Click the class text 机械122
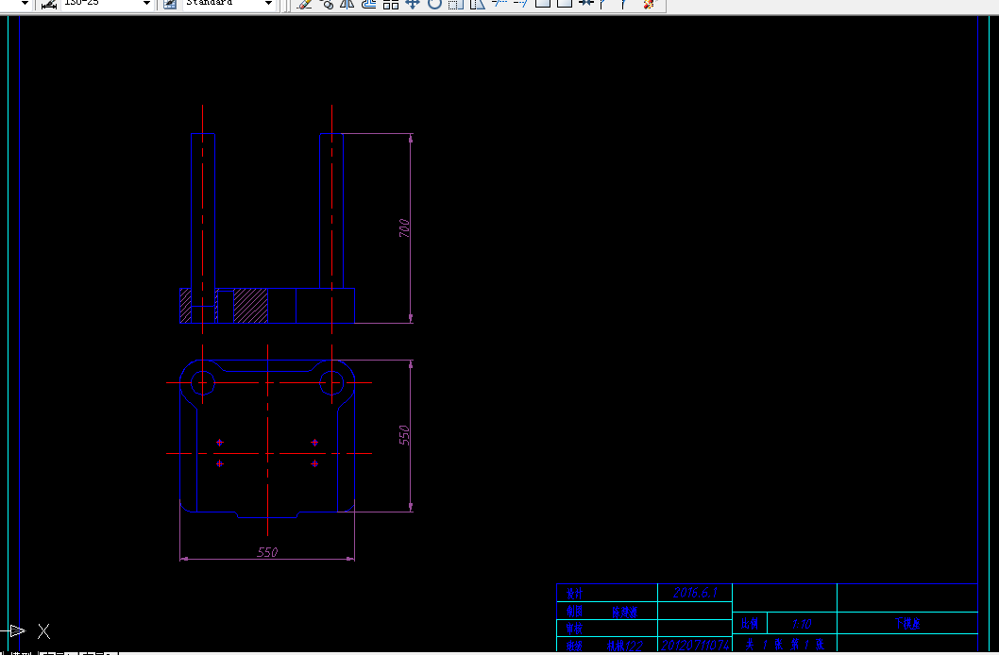 [624, 646]
